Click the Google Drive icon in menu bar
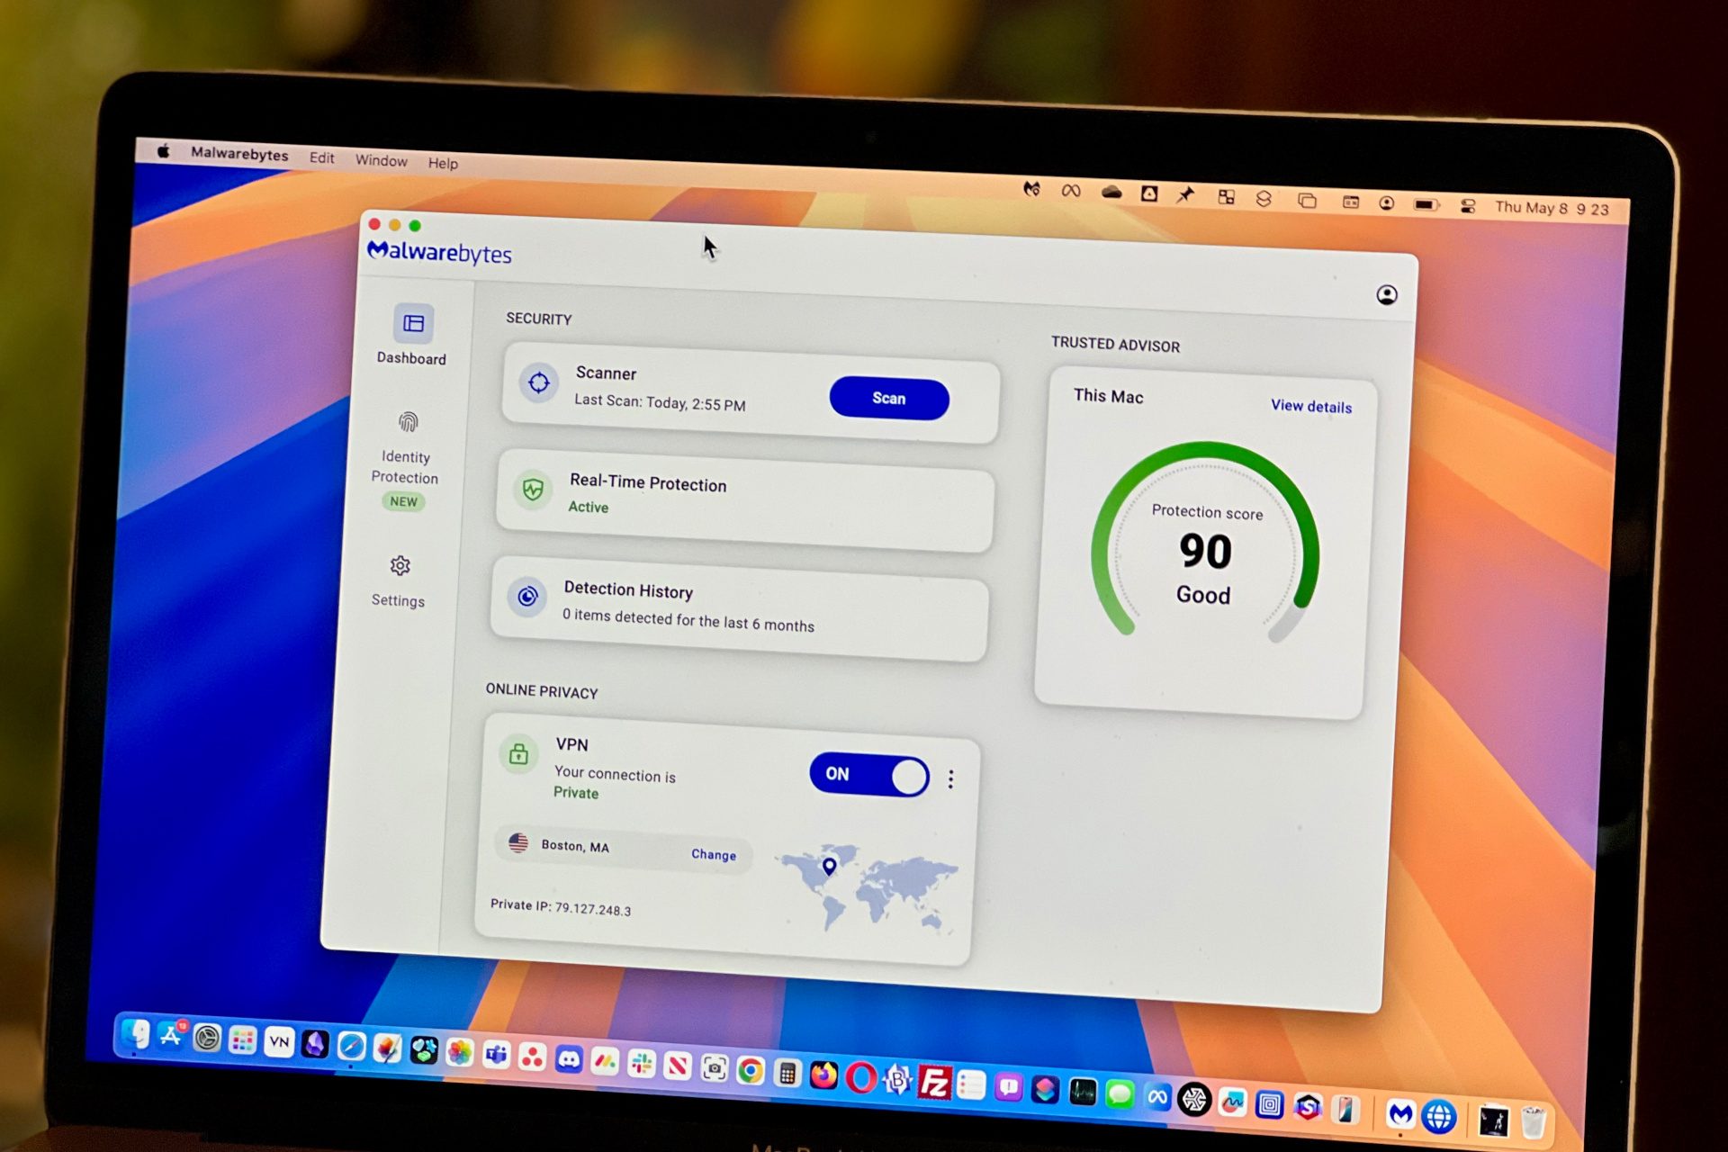 click(1149, 193)
